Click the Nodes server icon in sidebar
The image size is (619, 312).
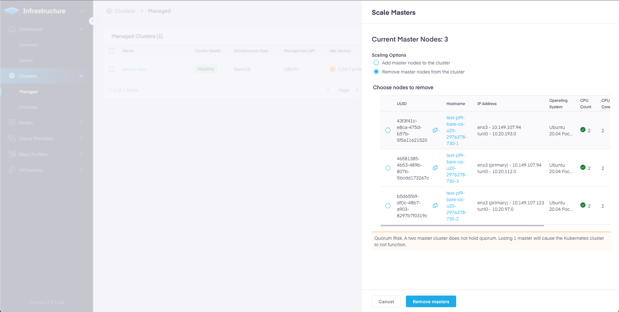(12, 122)
